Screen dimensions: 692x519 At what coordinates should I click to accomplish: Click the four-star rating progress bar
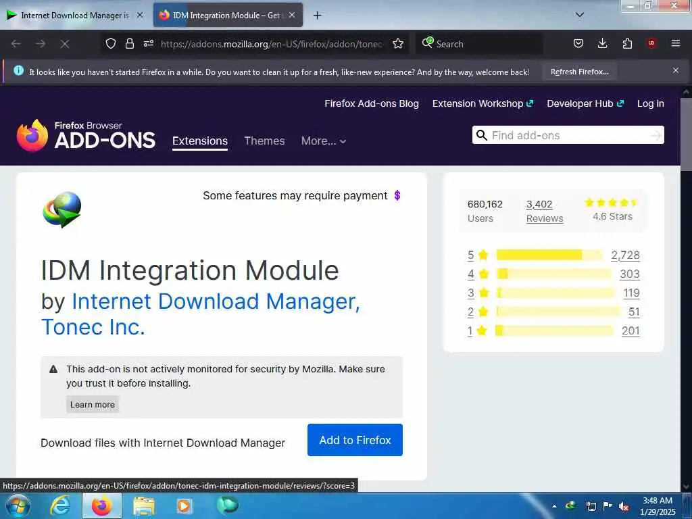tap(554, 274)
